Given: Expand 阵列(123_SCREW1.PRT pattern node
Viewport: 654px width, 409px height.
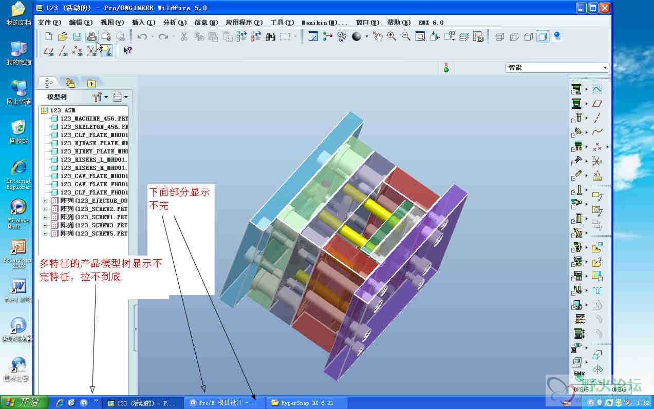Looking at the screenshot, I should click(45, 217).
